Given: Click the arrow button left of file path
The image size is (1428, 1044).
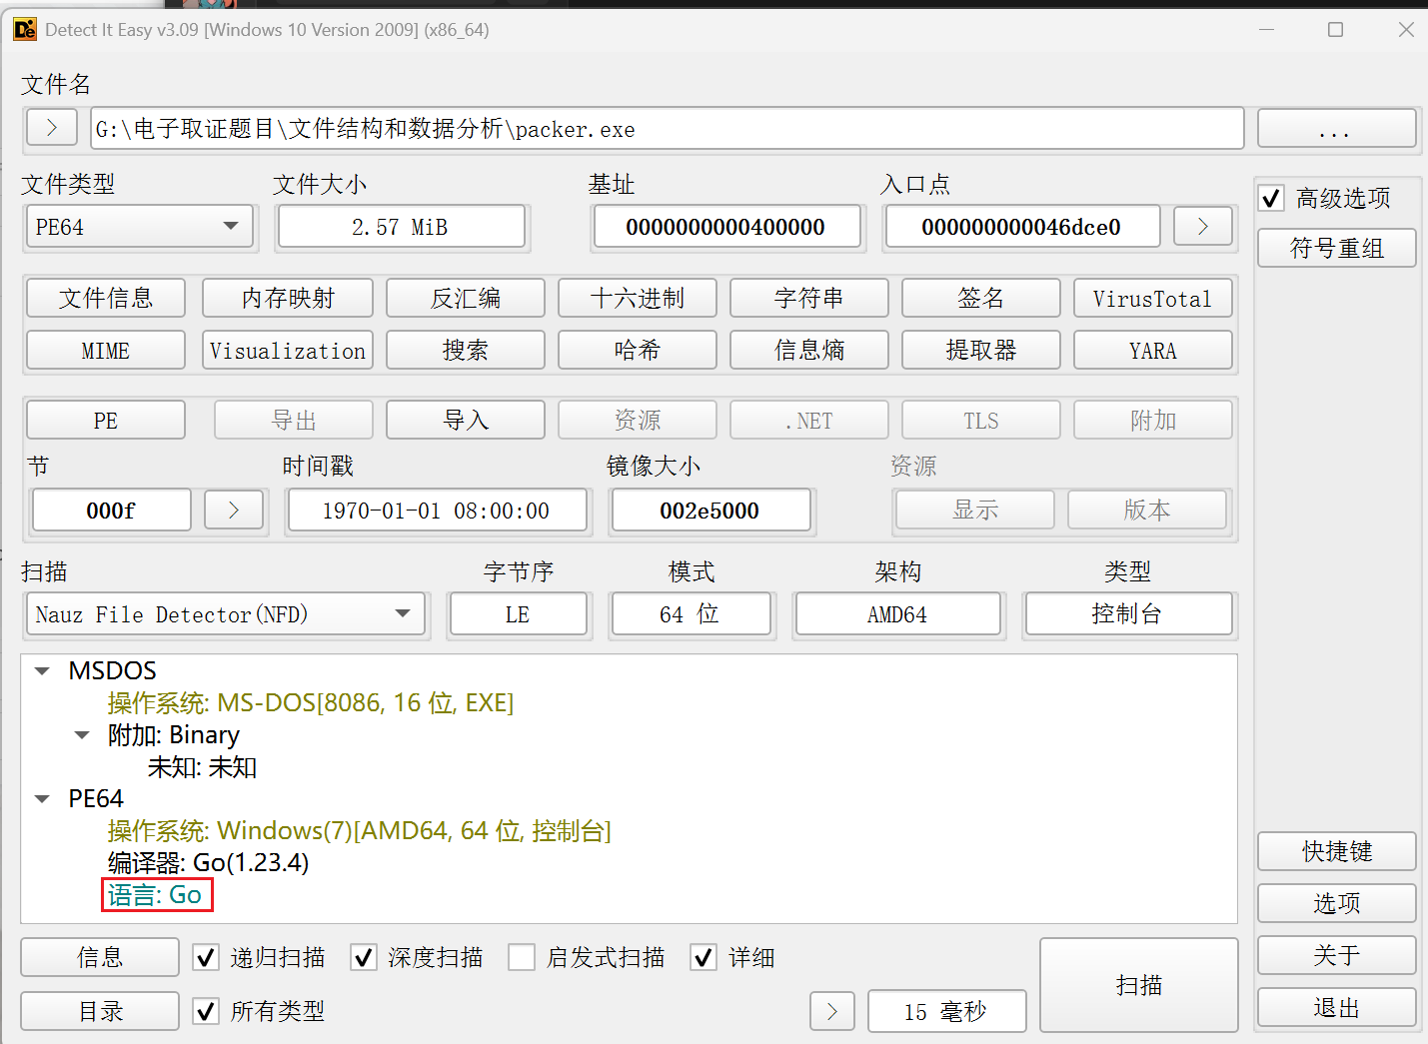Looking at the screenshot, I should coord(52,128).
